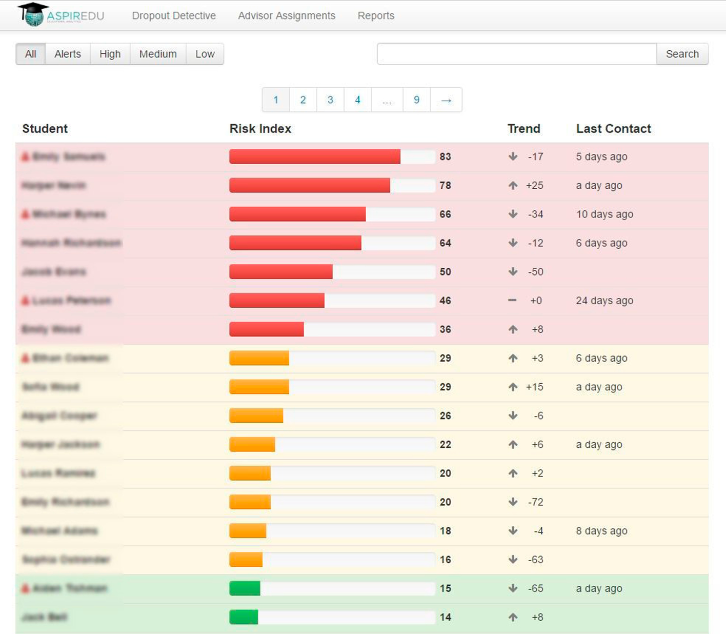Click the down arrow beside trend -63
Image resolution: width=726 pixels, height=634 pixels.
pos(513,559)
